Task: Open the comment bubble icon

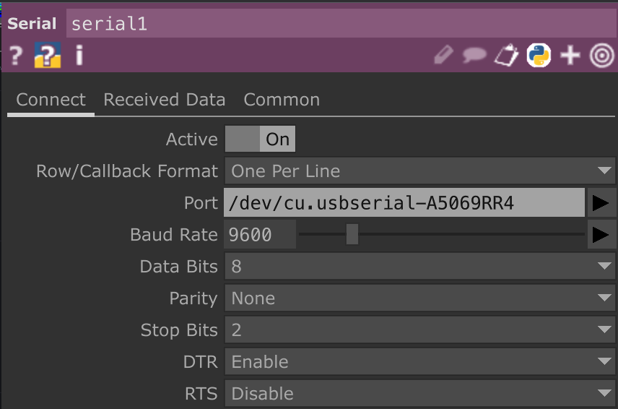Action: [474, 55]
